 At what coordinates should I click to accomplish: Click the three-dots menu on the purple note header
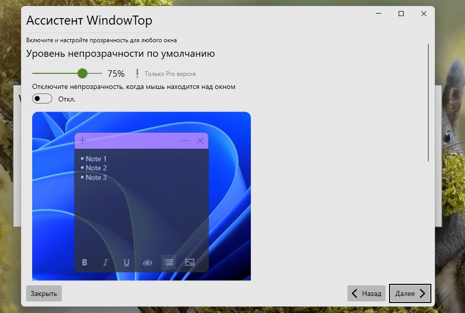tap(184, 141)
